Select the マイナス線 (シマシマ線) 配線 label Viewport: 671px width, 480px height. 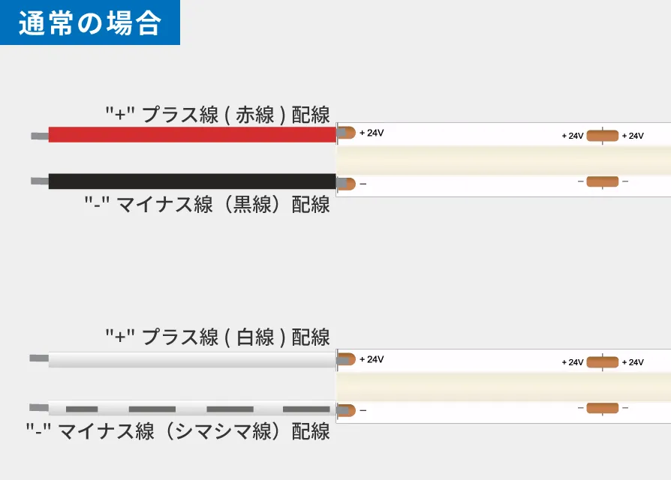tap(178, 431)
